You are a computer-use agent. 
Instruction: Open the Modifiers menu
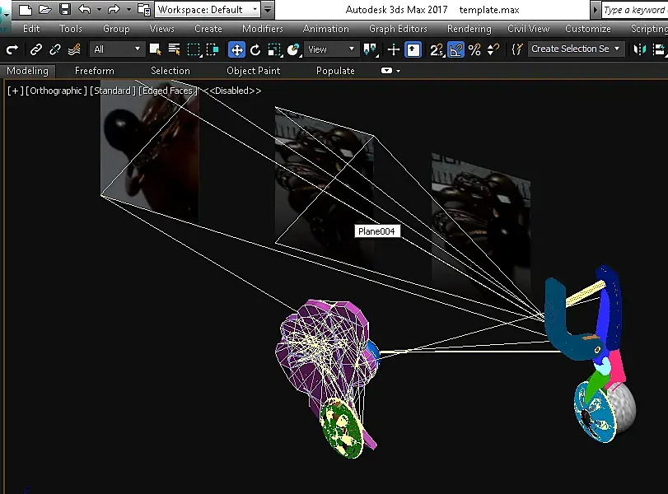point(263,29)
